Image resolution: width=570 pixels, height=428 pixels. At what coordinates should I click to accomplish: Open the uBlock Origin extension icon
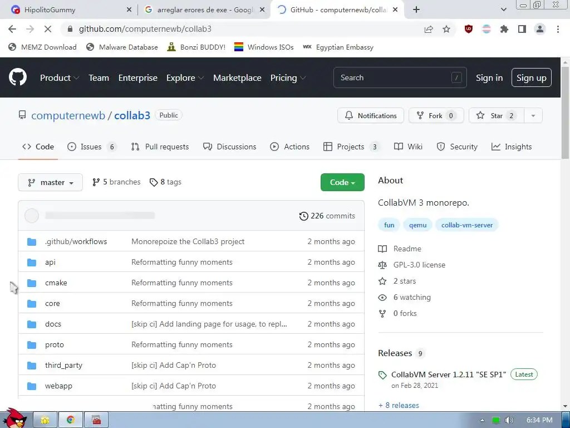pyautogui.click(x=469, y=29)
